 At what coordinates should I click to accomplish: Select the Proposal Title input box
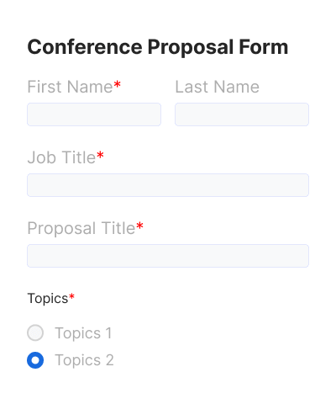pos(168,256)
